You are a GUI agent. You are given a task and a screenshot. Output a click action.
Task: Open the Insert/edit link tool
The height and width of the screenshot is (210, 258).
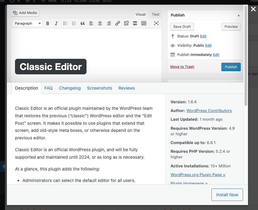click(x=117, y=23)
